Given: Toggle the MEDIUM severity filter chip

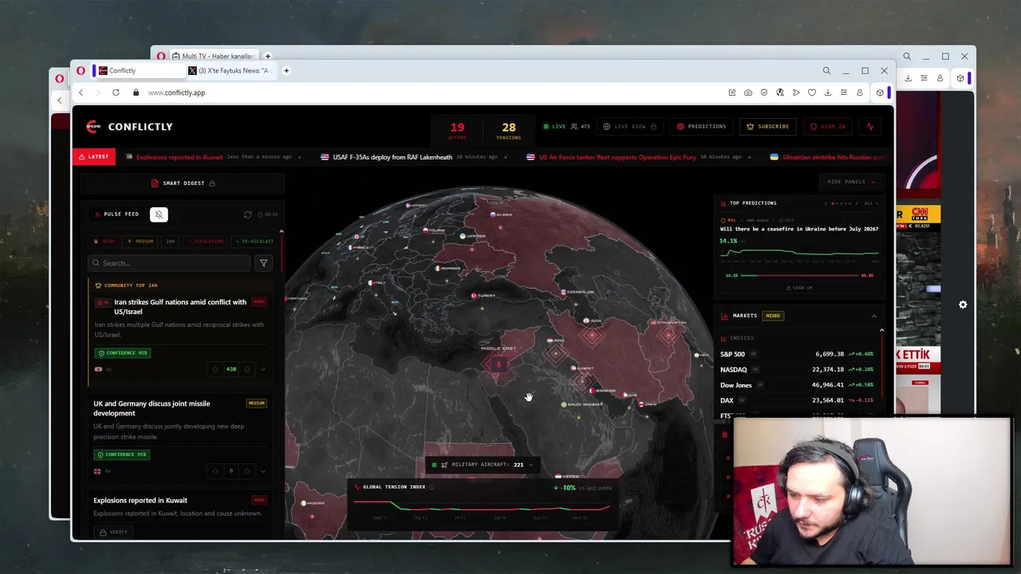Looking at the screenshot, I should (x=140, y=241).
